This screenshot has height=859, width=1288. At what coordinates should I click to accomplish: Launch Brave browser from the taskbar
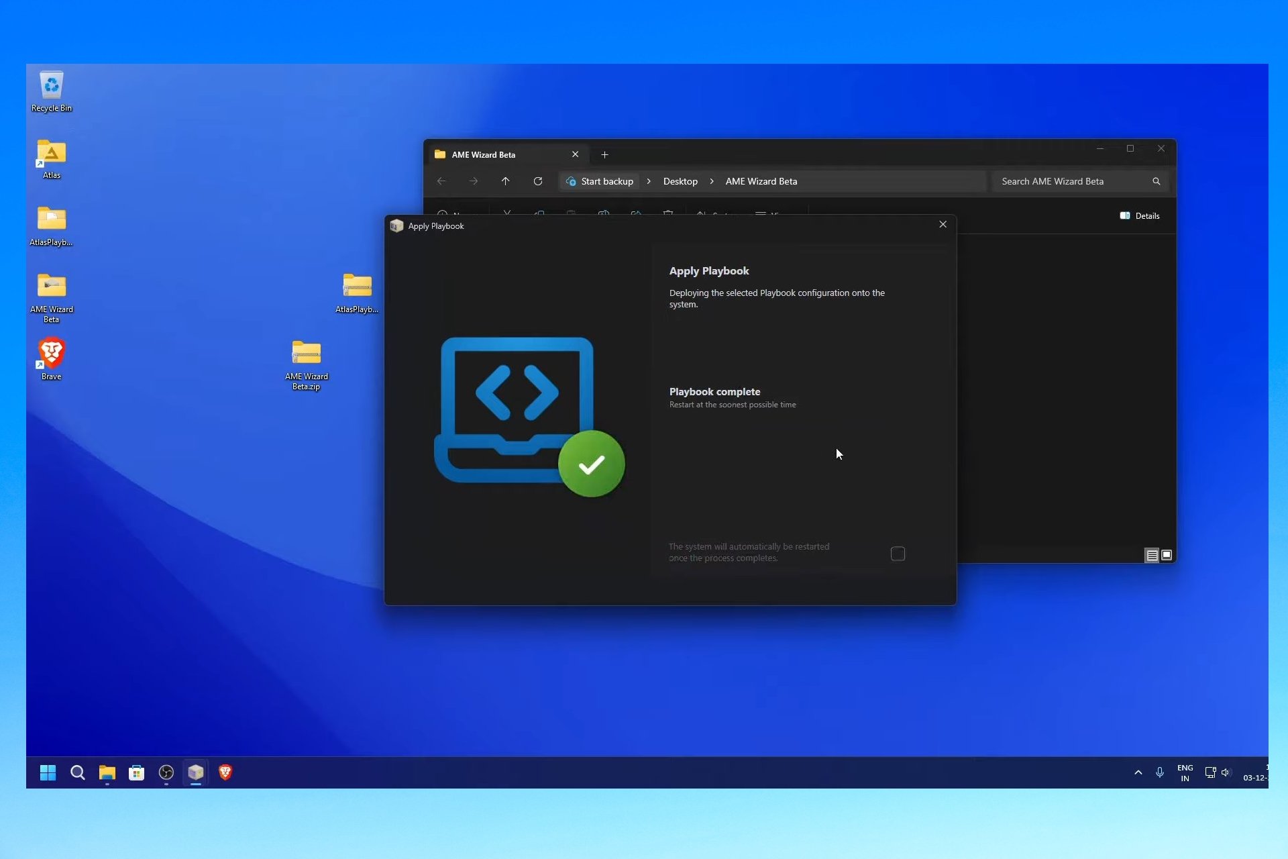click(225, 772)
